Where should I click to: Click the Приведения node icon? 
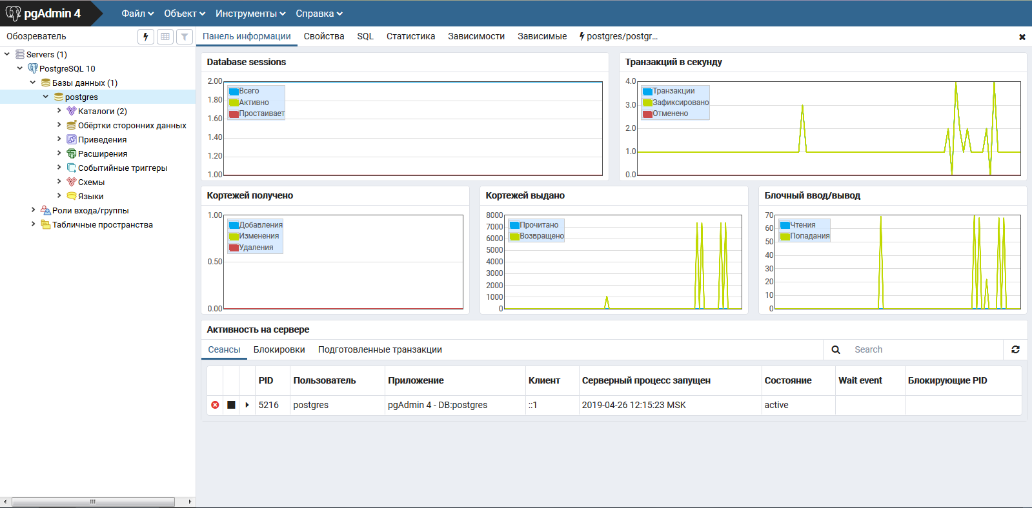click(x=72, y=139)
